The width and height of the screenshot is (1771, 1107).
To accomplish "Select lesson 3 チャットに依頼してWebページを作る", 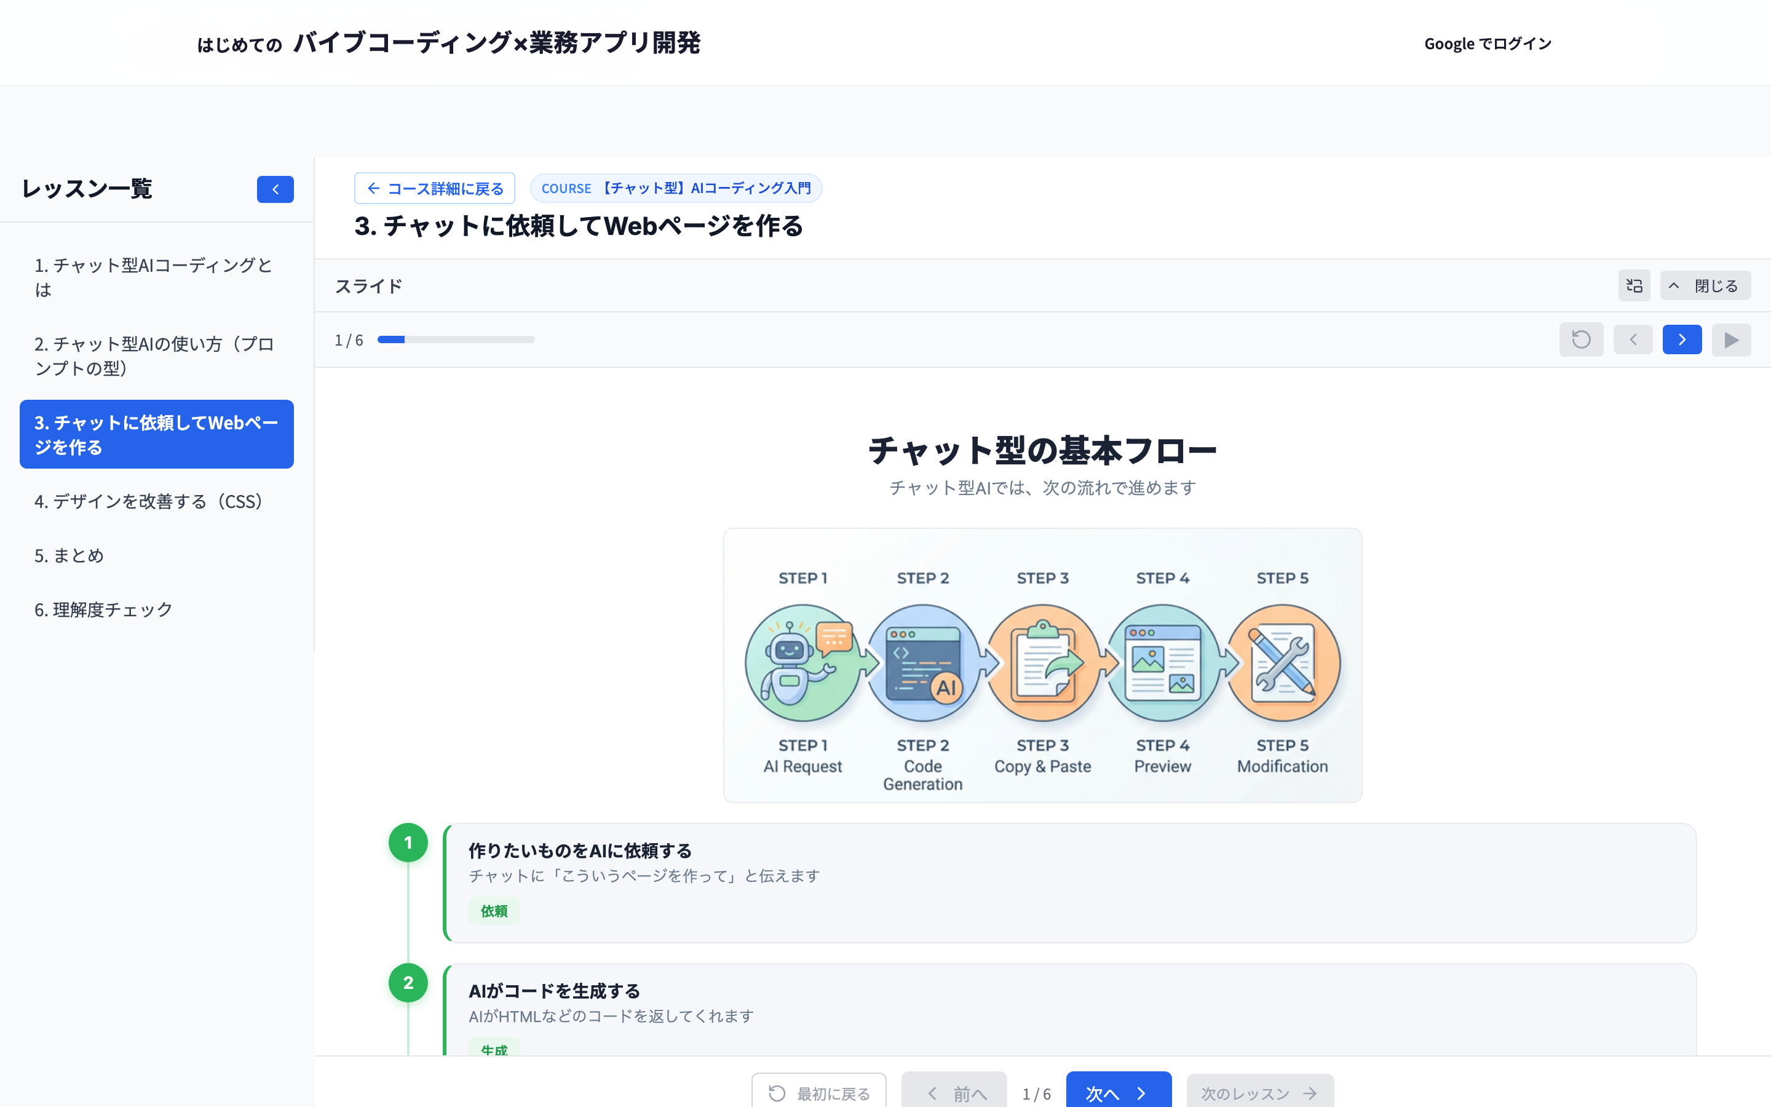I will click(x=157, y=434).
